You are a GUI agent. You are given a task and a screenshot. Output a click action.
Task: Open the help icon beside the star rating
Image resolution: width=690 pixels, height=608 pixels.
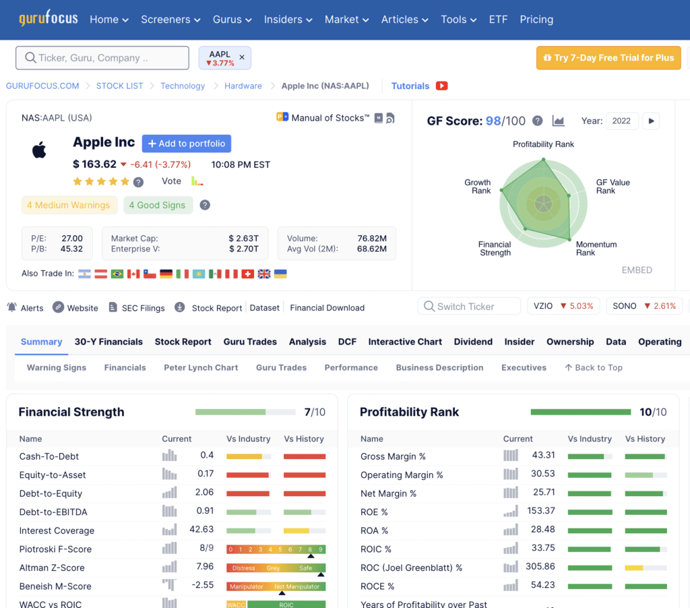pos(138,182)
